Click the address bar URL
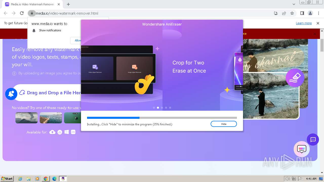Image resolution: width=324 pixels, height=182 pixels. (67, 13)
